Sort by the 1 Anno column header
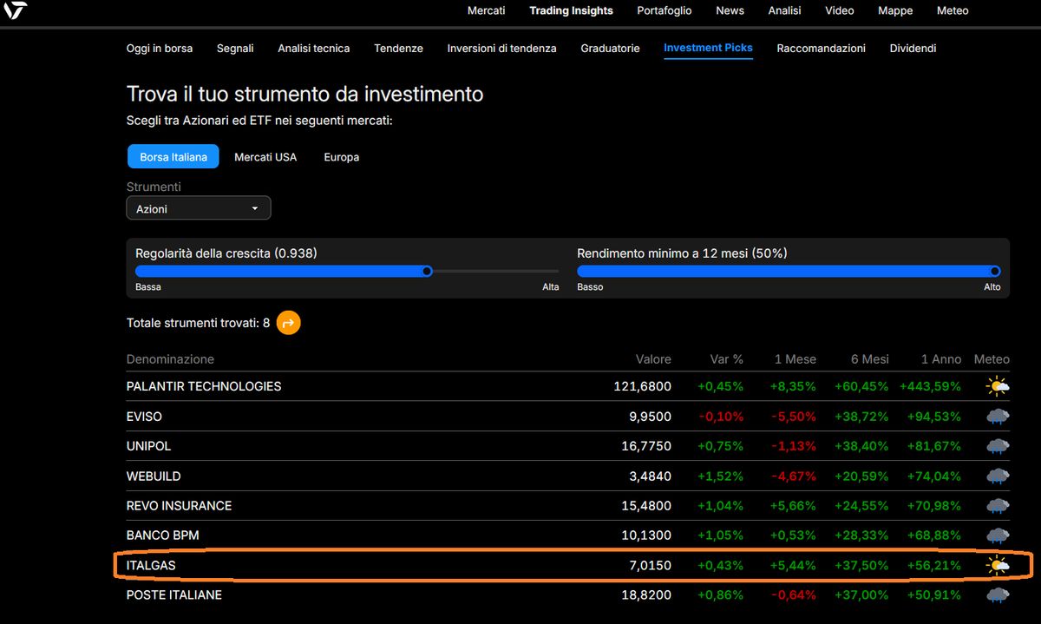The image size is (1041, 624). point(940,359)
